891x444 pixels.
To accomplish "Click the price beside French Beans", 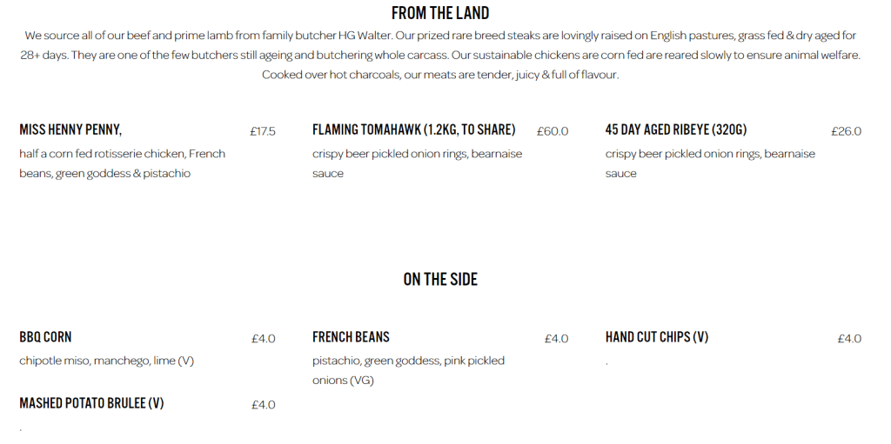I will coord(557,339).
